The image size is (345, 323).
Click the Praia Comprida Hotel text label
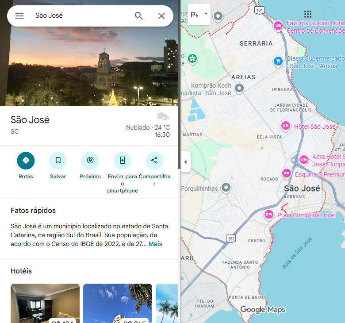pos(307,215)
